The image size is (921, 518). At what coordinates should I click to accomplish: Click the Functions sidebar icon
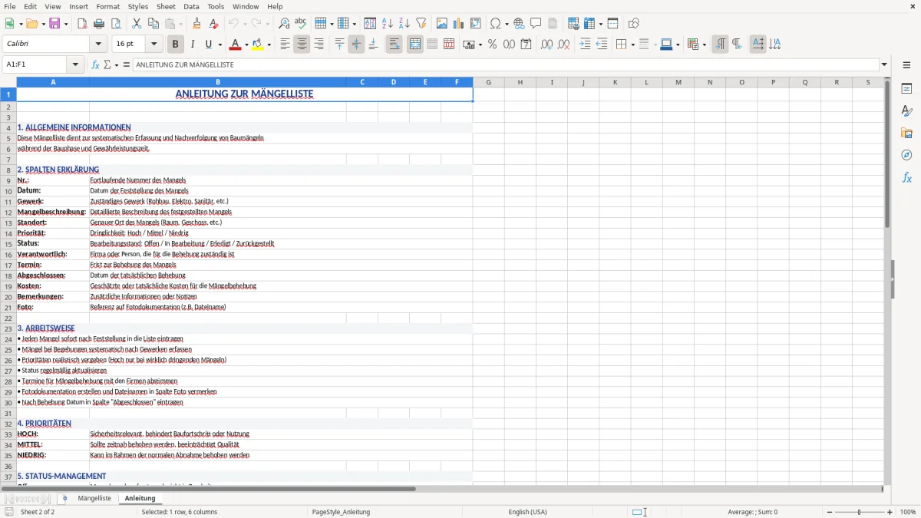coord(906,177)
